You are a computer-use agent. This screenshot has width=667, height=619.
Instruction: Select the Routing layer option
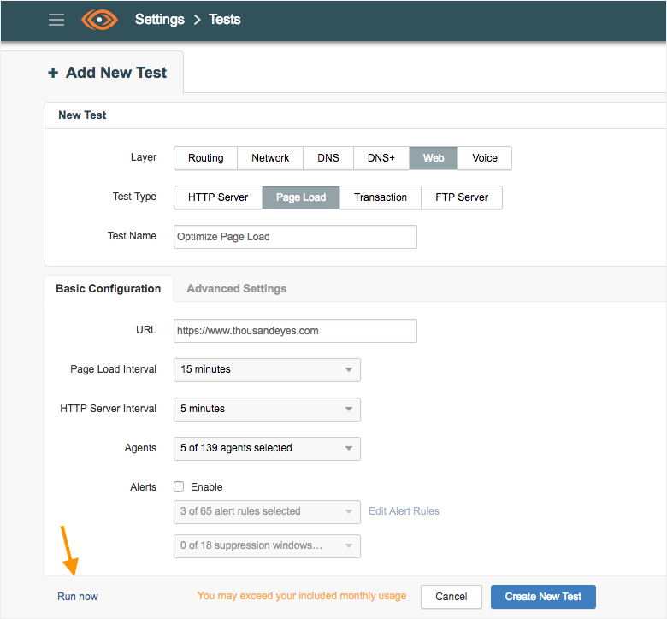pos(205,158)
